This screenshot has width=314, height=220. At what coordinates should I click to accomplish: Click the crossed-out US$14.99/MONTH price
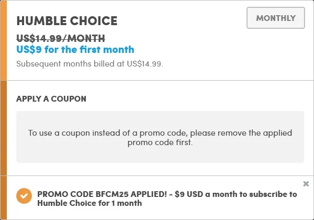tap(61, 38)
